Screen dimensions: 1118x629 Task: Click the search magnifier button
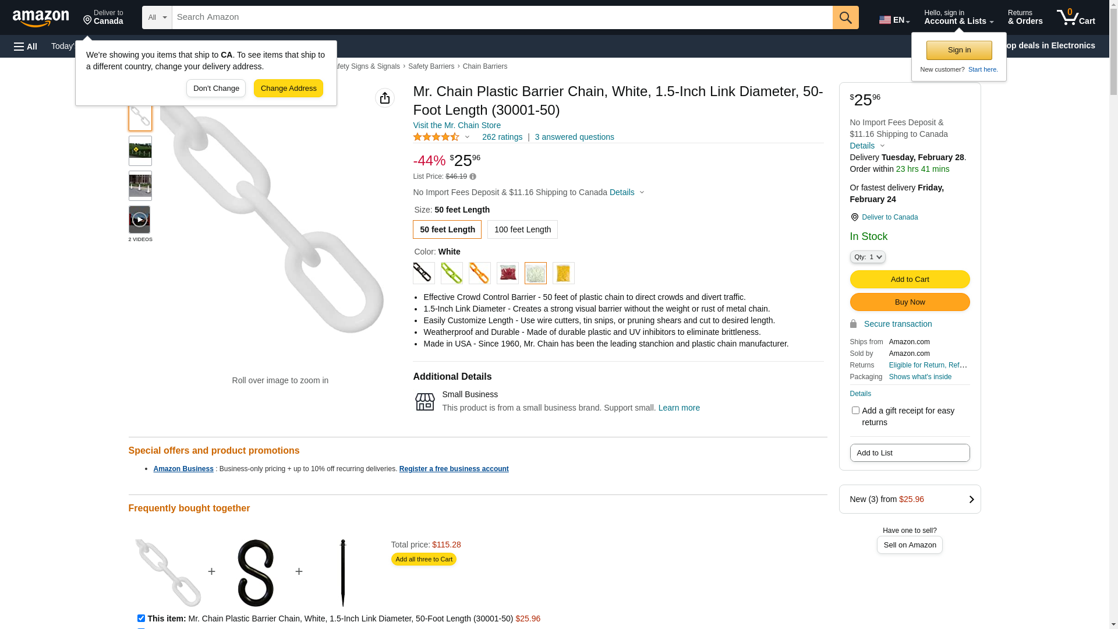point(845,17)
